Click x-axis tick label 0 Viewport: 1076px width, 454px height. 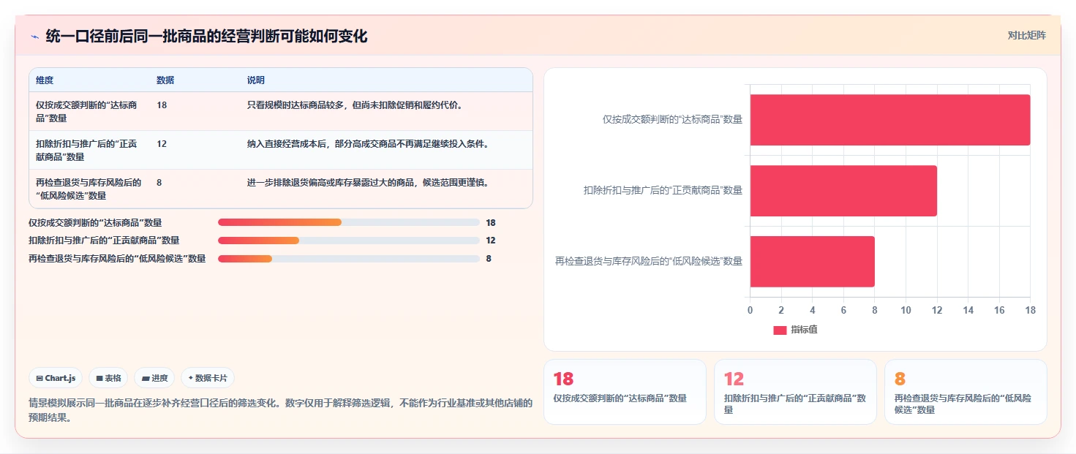pyautogui.click(x=750, y=311)
